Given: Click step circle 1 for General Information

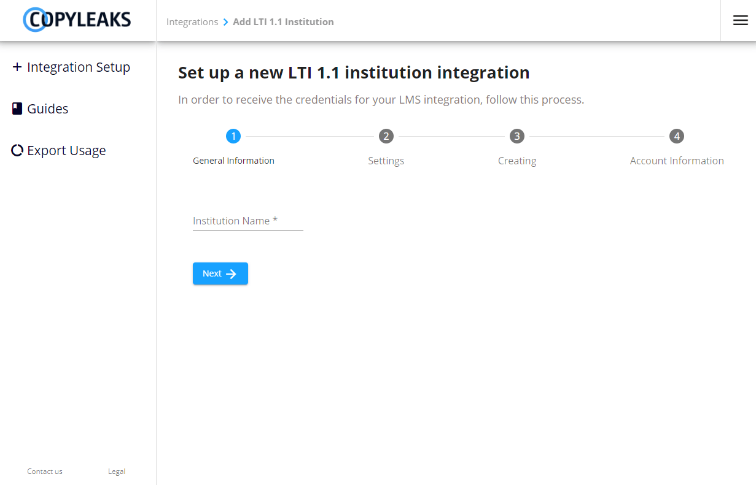Looking at the screenshot, I should click(x=233, y=136).
